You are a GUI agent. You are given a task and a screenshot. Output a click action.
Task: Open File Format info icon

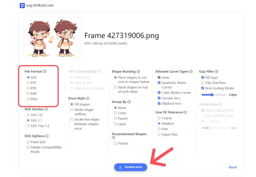(45, 71)
